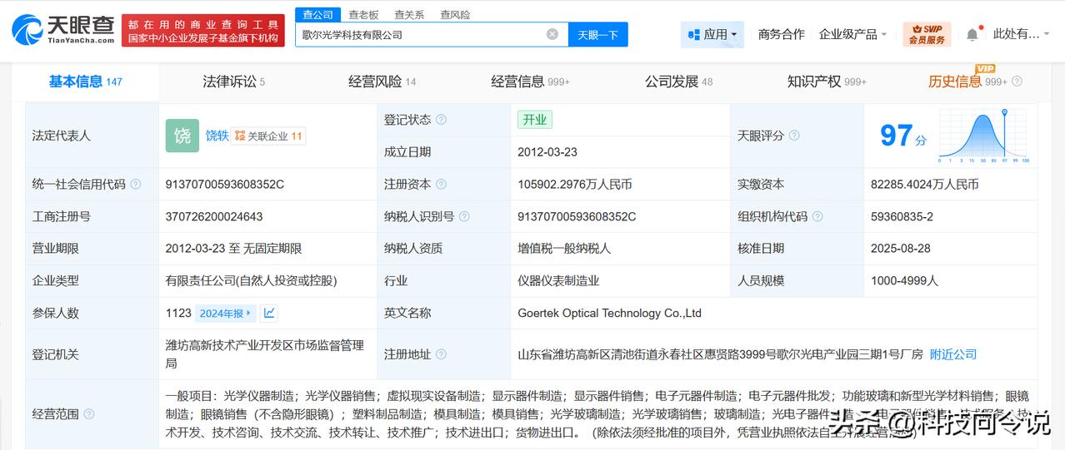The height and width of the screenshot is (450, 1065).
Task: Click the SVIP member service badge
Action: pos(927,34)
